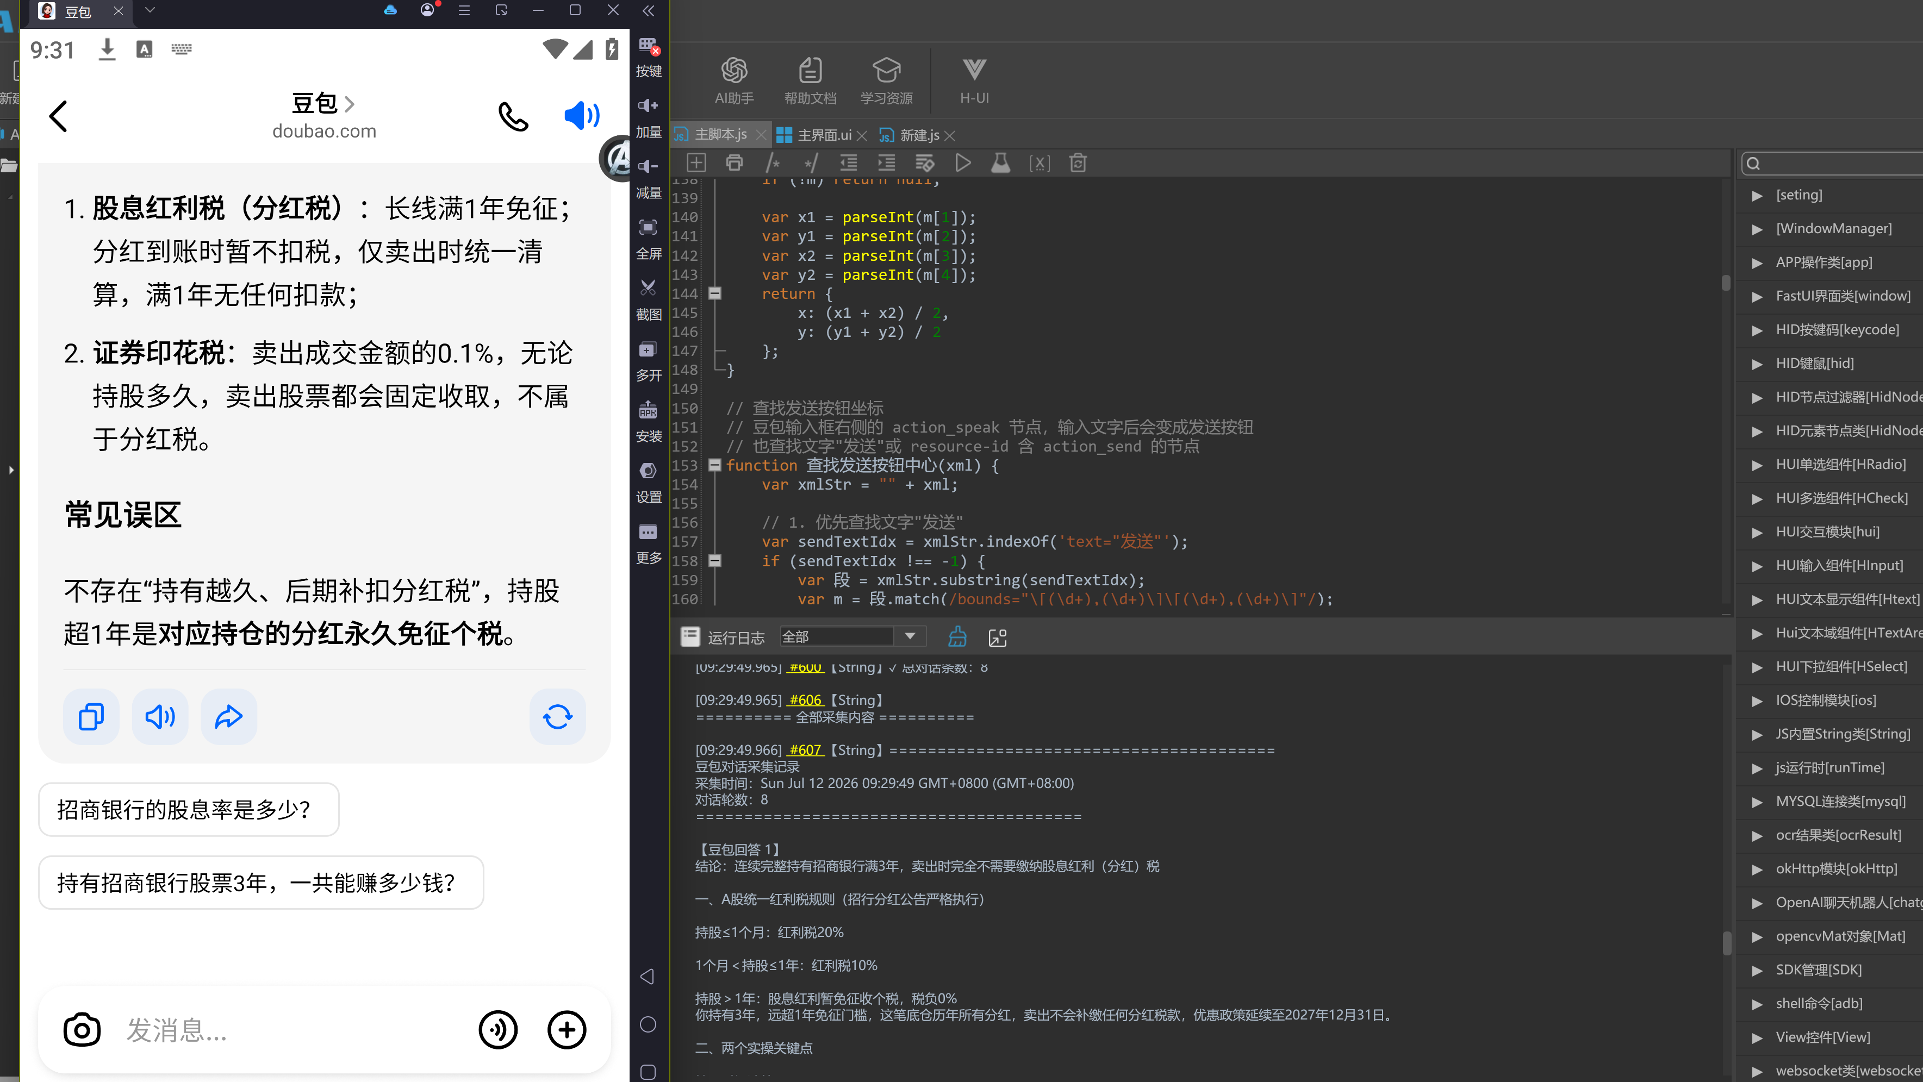Collapse the return block fold at line 144
Image resolution: width=1923 pixels, height=1082 pixels.
(x=714, y=293)
